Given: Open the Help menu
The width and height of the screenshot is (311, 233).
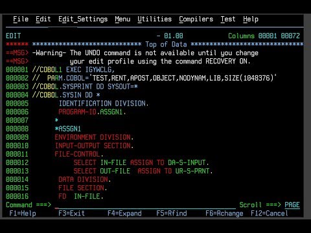Looking at the screenshot, I should 251,19.
